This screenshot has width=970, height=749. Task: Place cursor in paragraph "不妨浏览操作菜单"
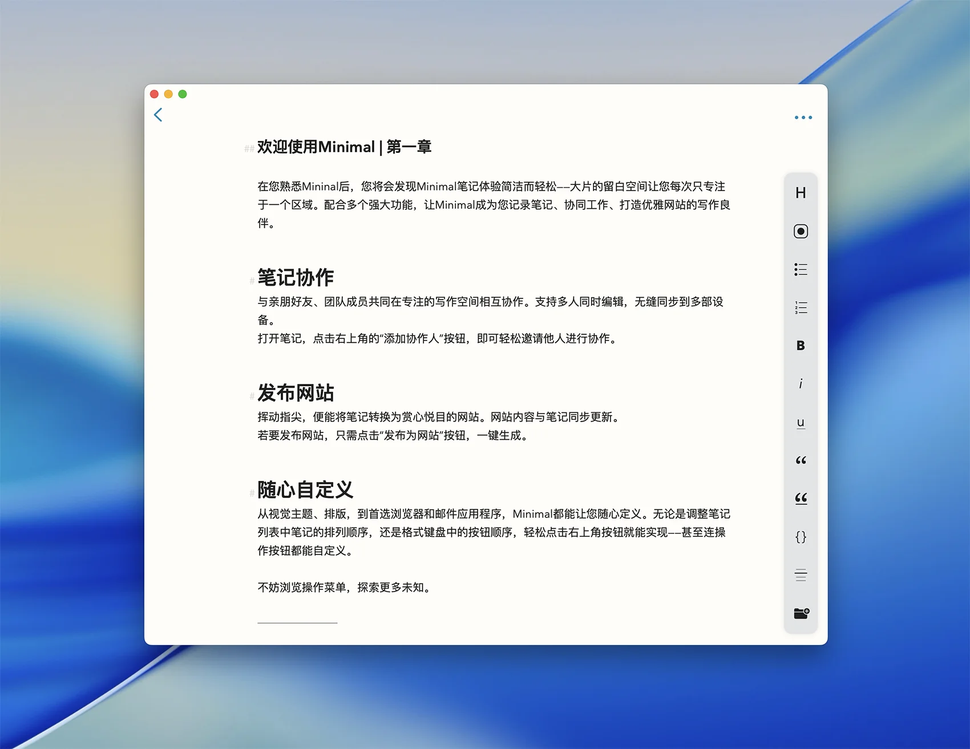click(x=343, y=588)
